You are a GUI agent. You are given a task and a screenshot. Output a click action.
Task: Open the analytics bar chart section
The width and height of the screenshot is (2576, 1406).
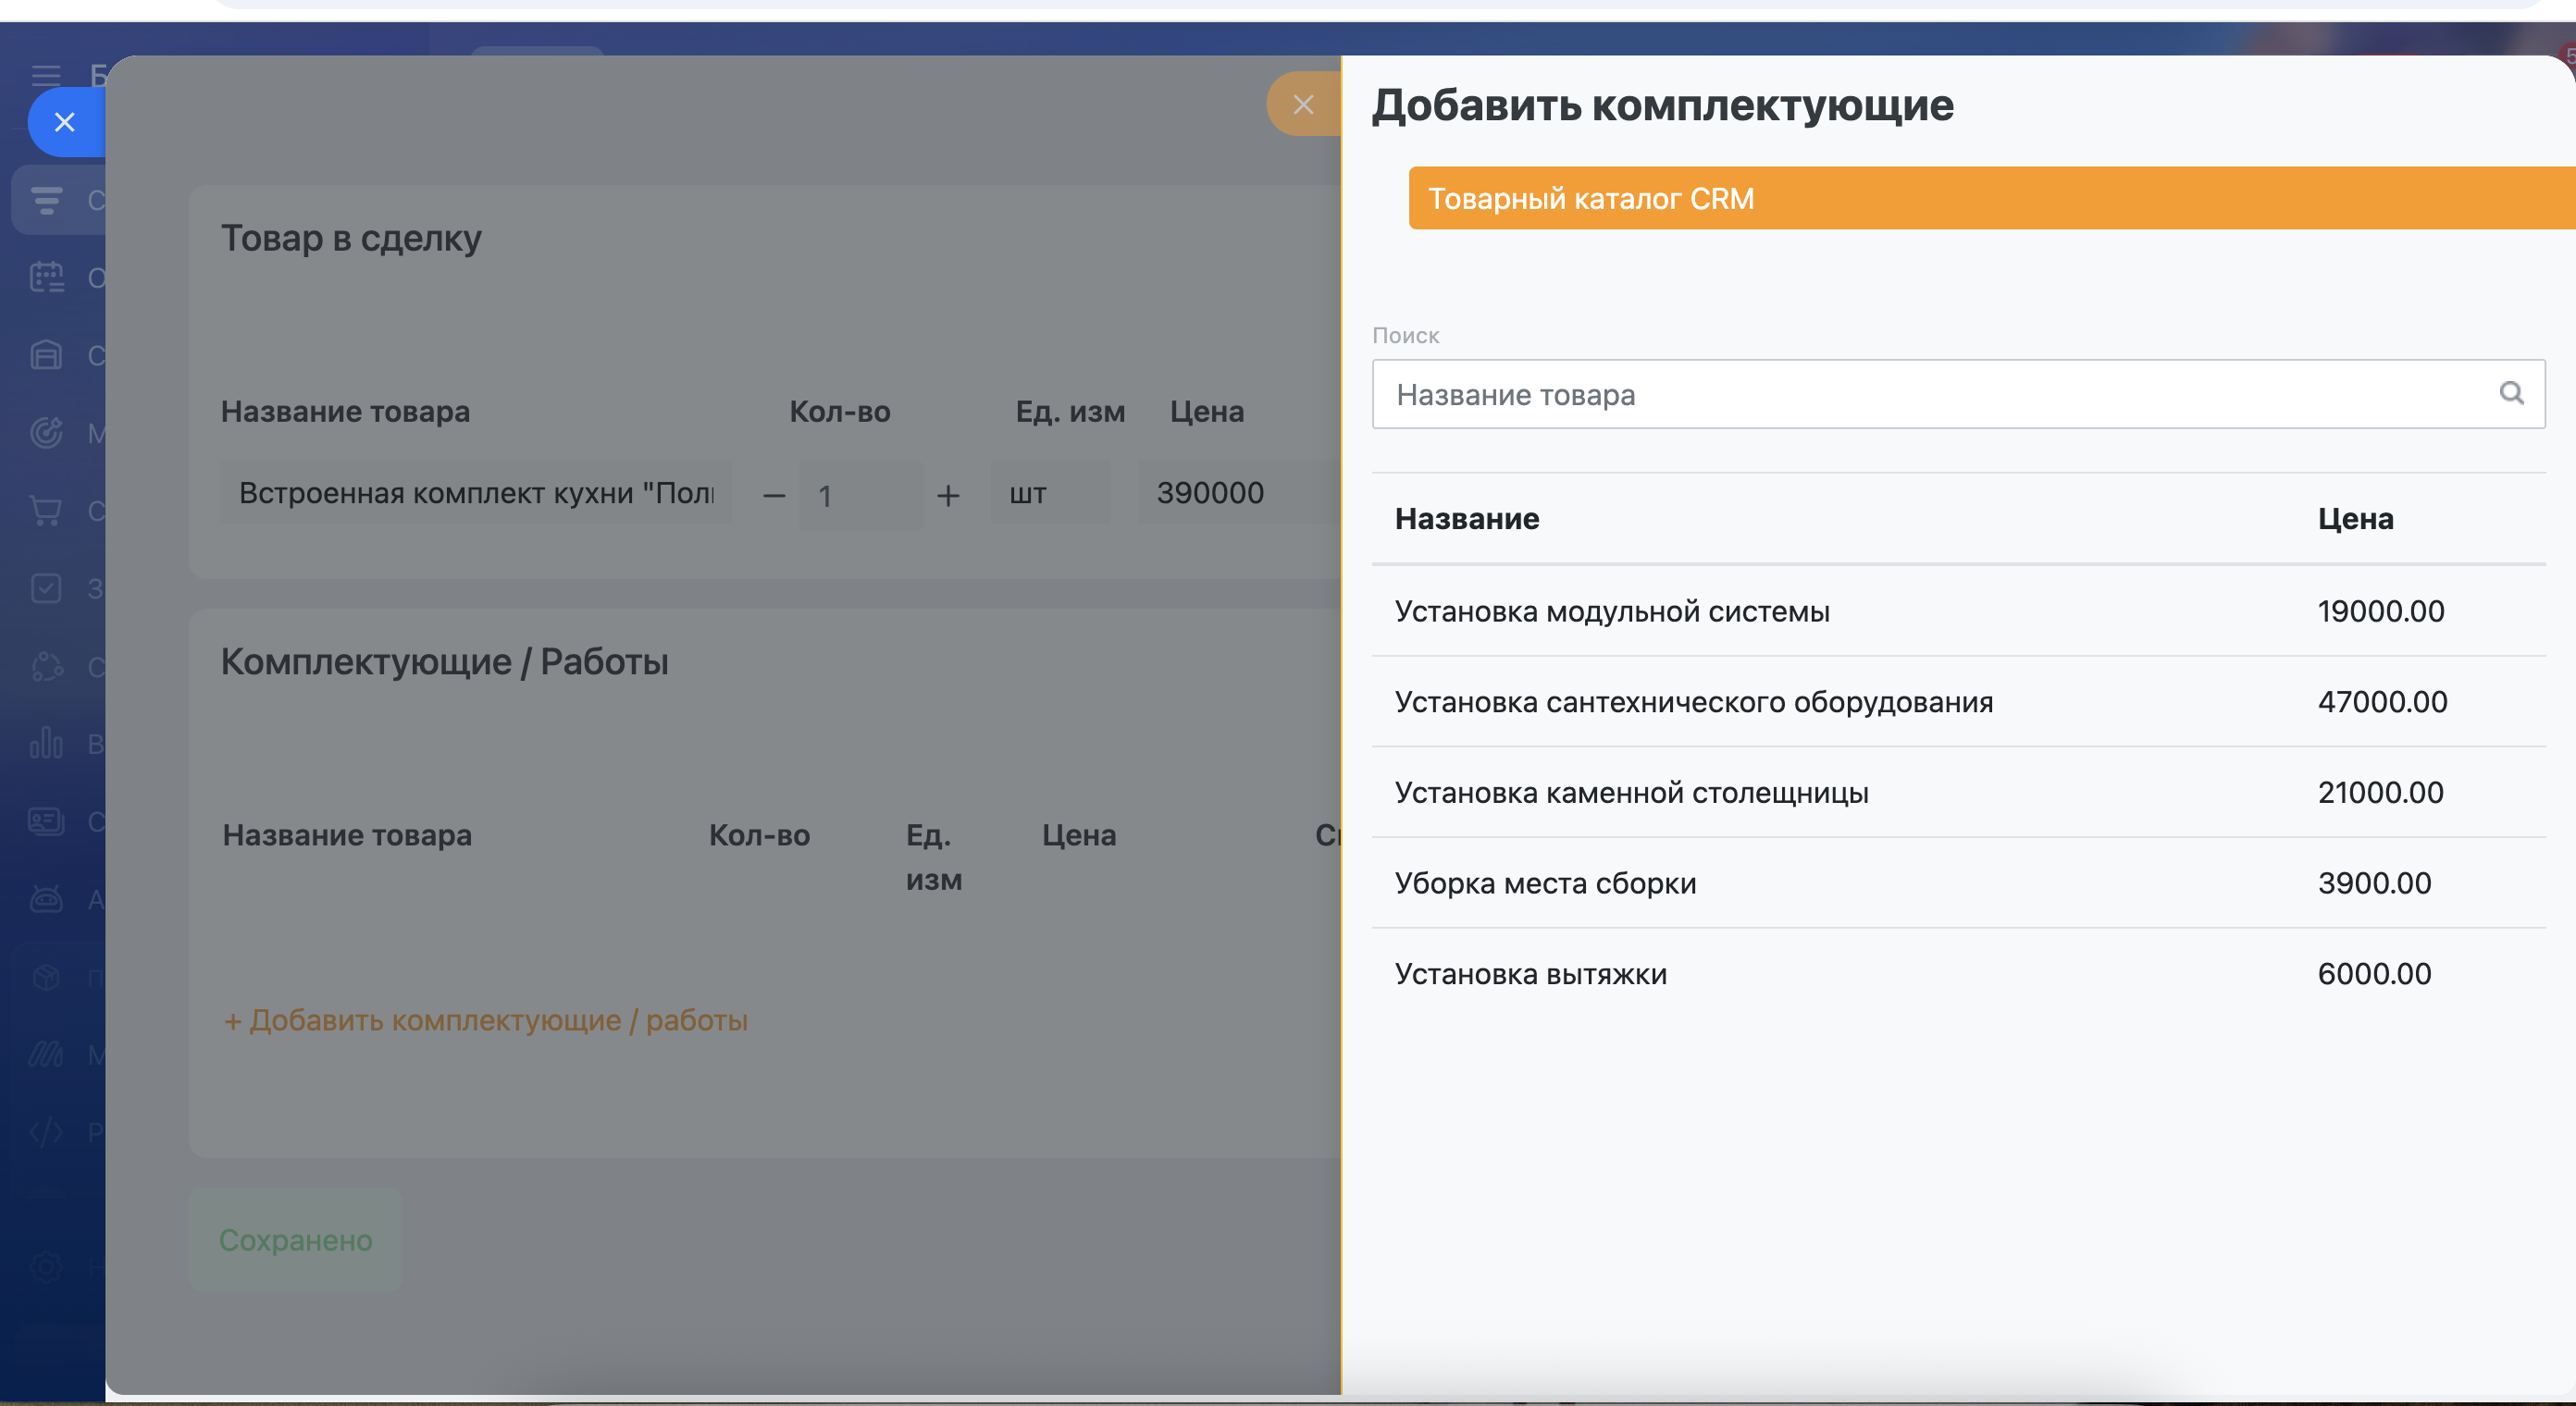(46, 743)
